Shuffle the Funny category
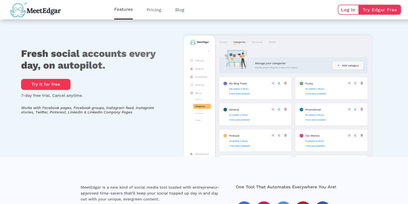408x204 pixels. (349, 83)
